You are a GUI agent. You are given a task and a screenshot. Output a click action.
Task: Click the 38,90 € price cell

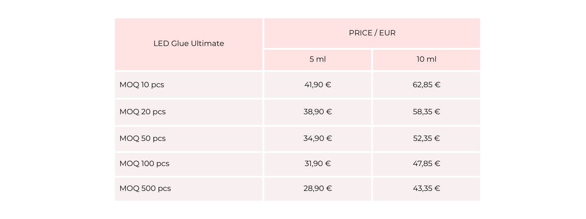coord(318,112)
